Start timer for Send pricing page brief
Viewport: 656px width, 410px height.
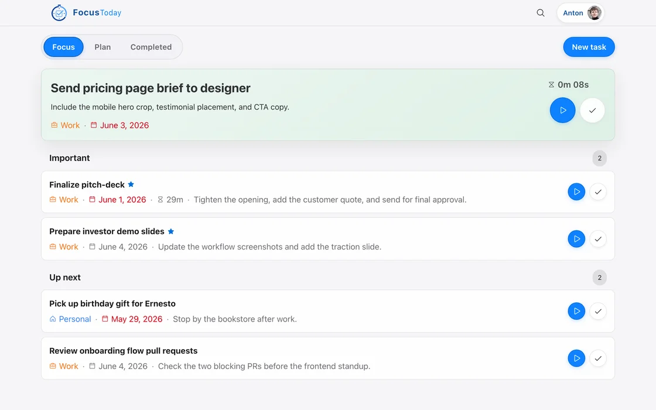tap(562, 110)
